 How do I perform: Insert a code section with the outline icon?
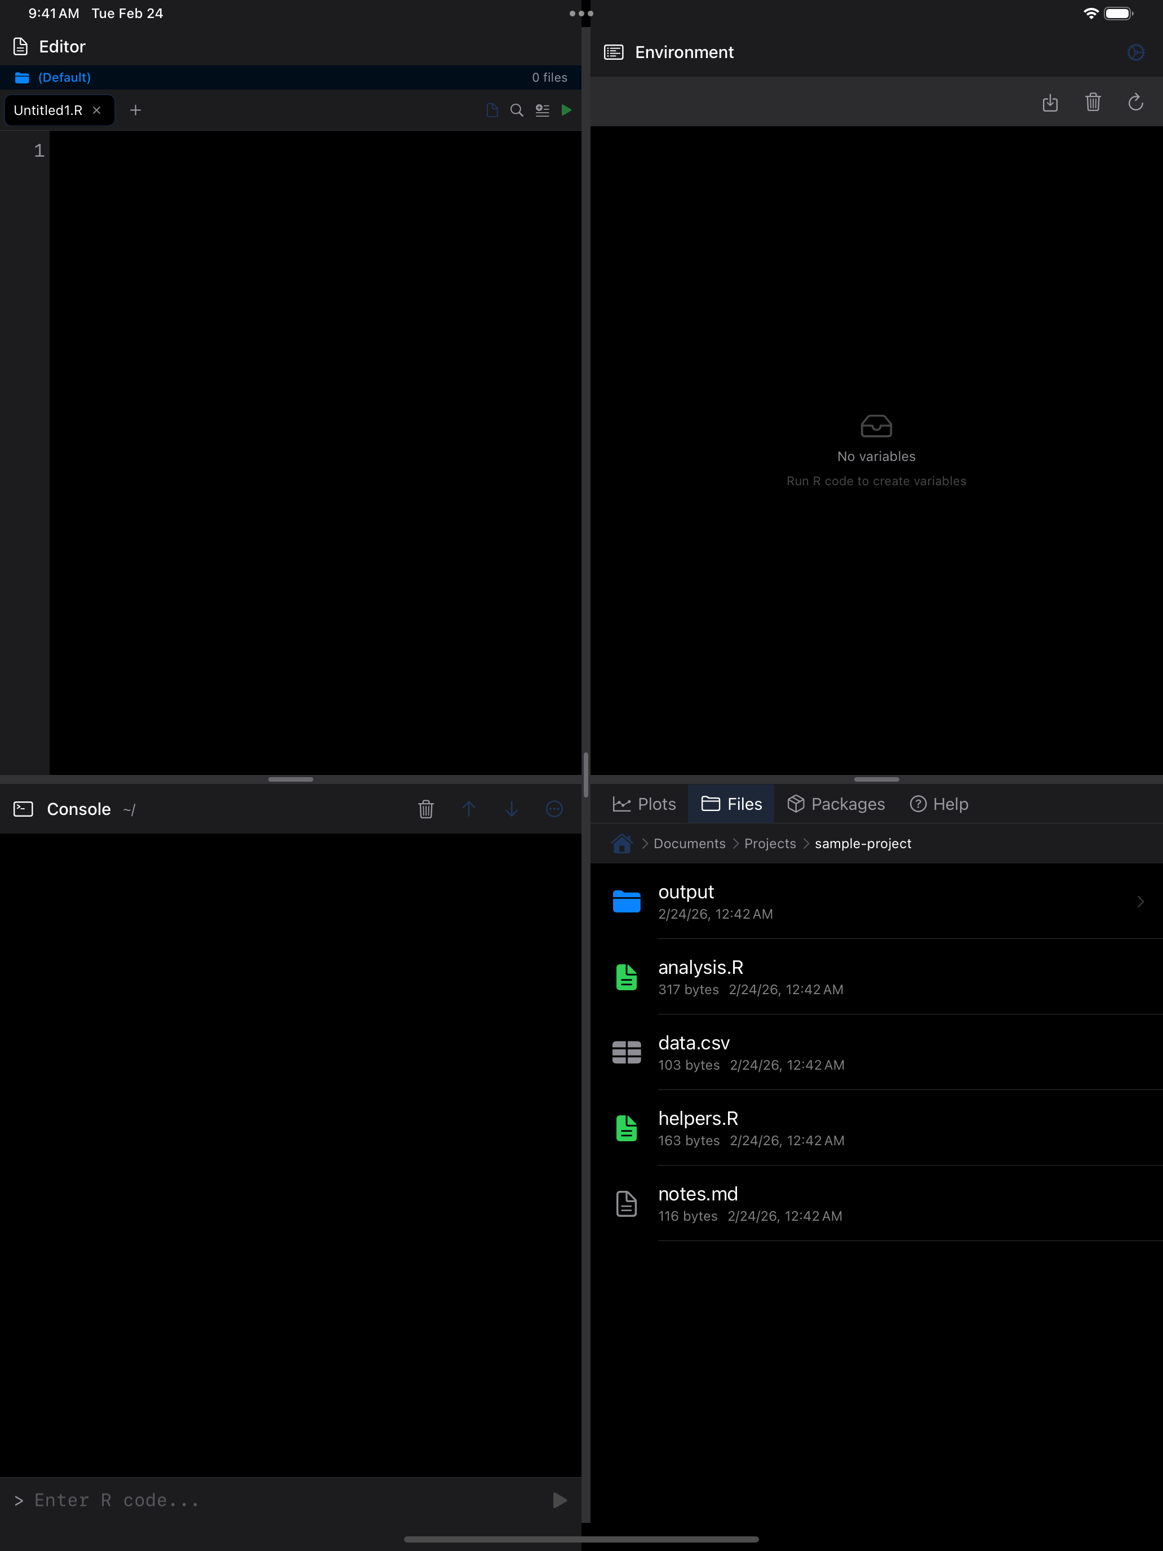541,110
